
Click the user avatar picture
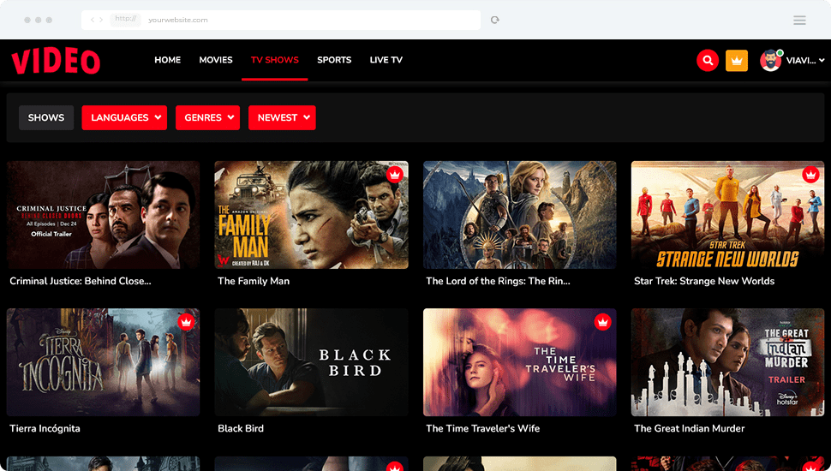(x=770, y=61)
